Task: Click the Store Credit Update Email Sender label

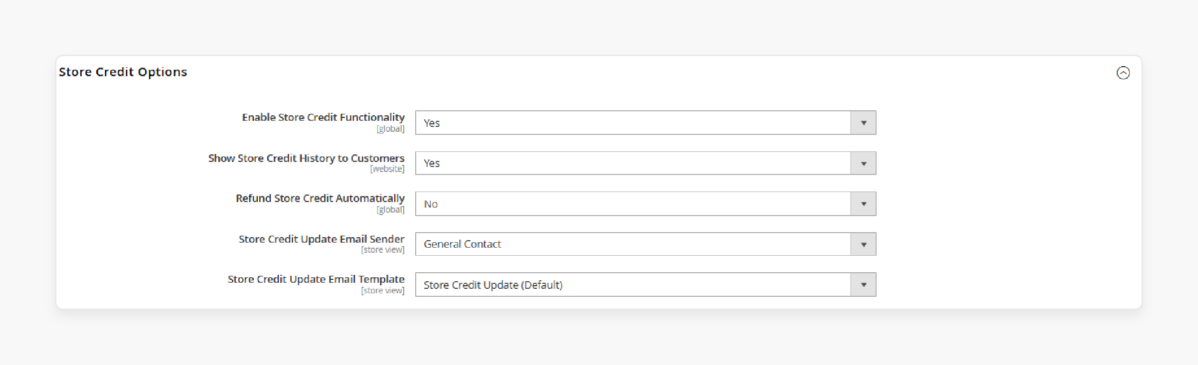Action: coord(321,239)
